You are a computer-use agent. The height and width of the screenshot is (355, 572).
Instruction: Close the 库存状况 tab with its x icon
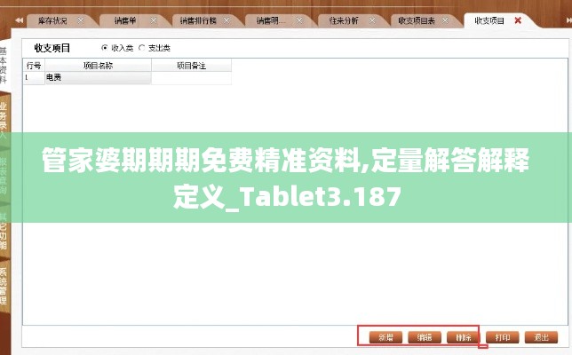(x=81, y=20)
